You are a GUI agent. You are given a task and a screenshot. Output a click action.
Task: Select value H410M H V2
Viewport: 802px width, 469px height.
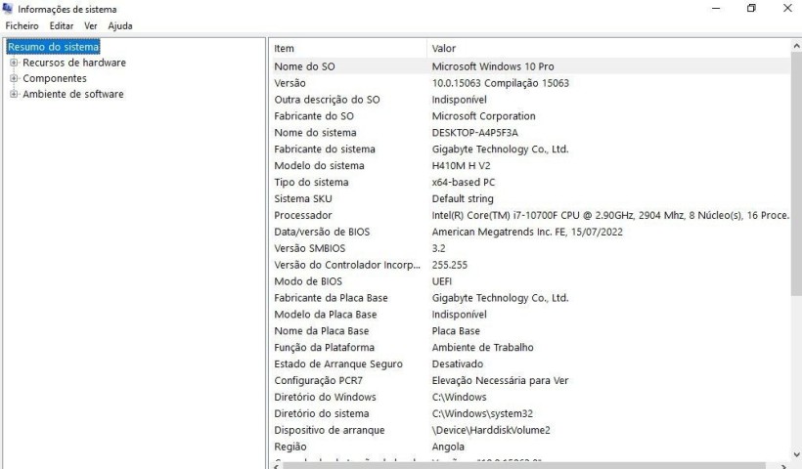point(461,165)
